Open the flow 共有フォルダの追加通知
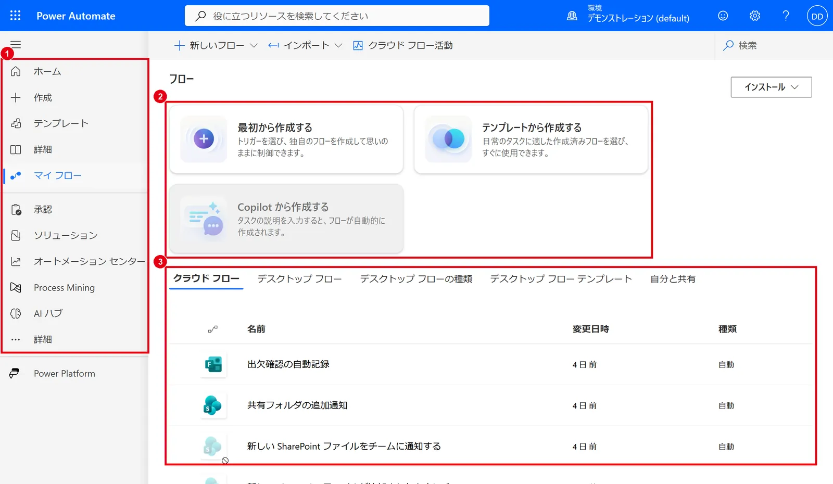Image resolution: width=833 pixels, height=484 pixels. pos(297,405)
